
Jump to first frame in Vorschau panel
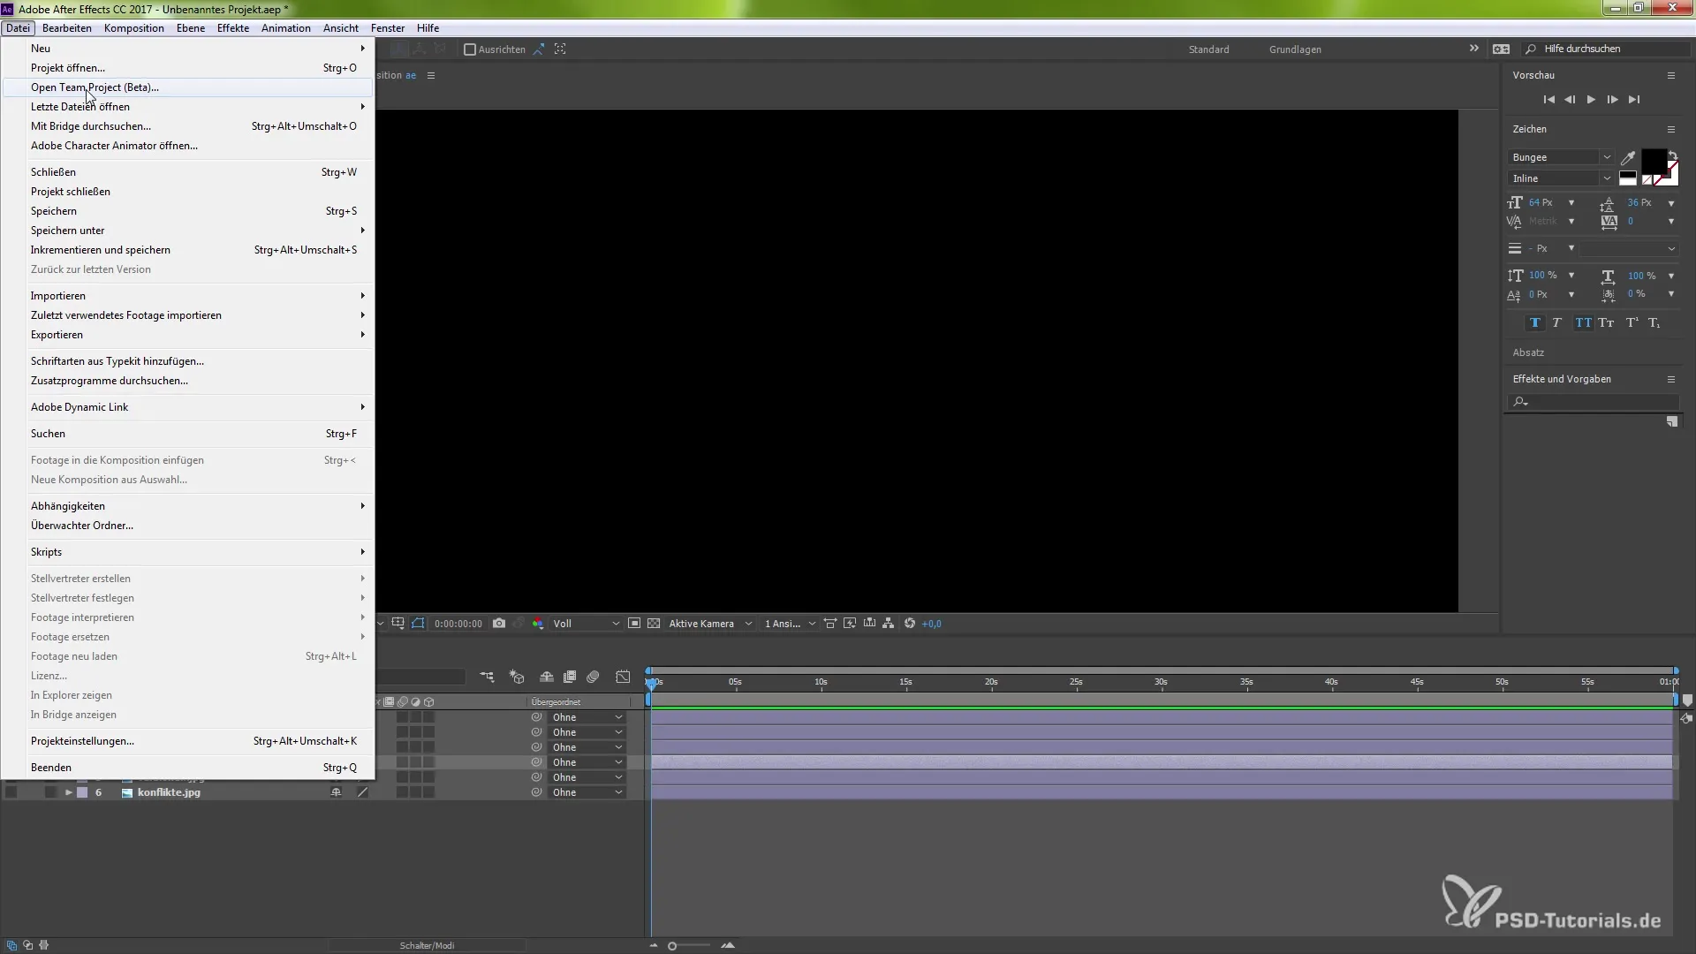[x=1548, y=100]
